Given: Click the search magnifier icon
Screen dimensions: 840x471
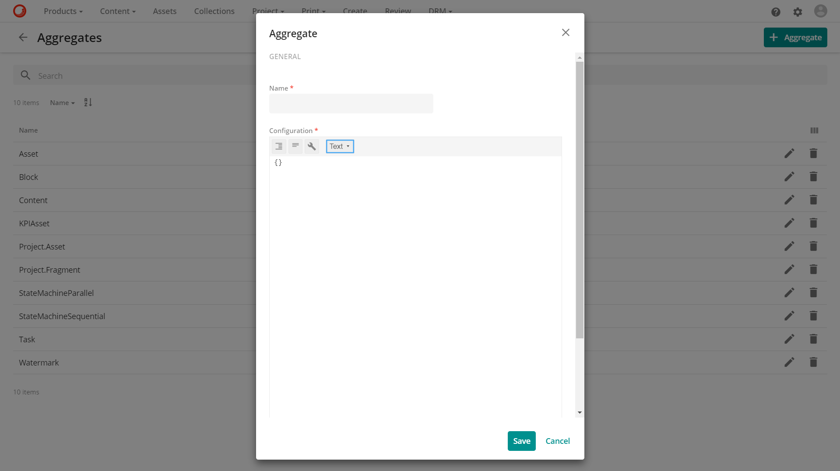Looking at the screenshot, I should (x=25, y=75).
